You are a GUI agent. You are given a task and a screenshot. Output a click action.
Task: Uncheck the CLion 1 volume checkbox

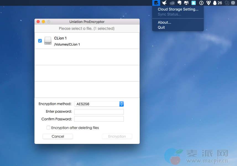click(x=40, y=41)
